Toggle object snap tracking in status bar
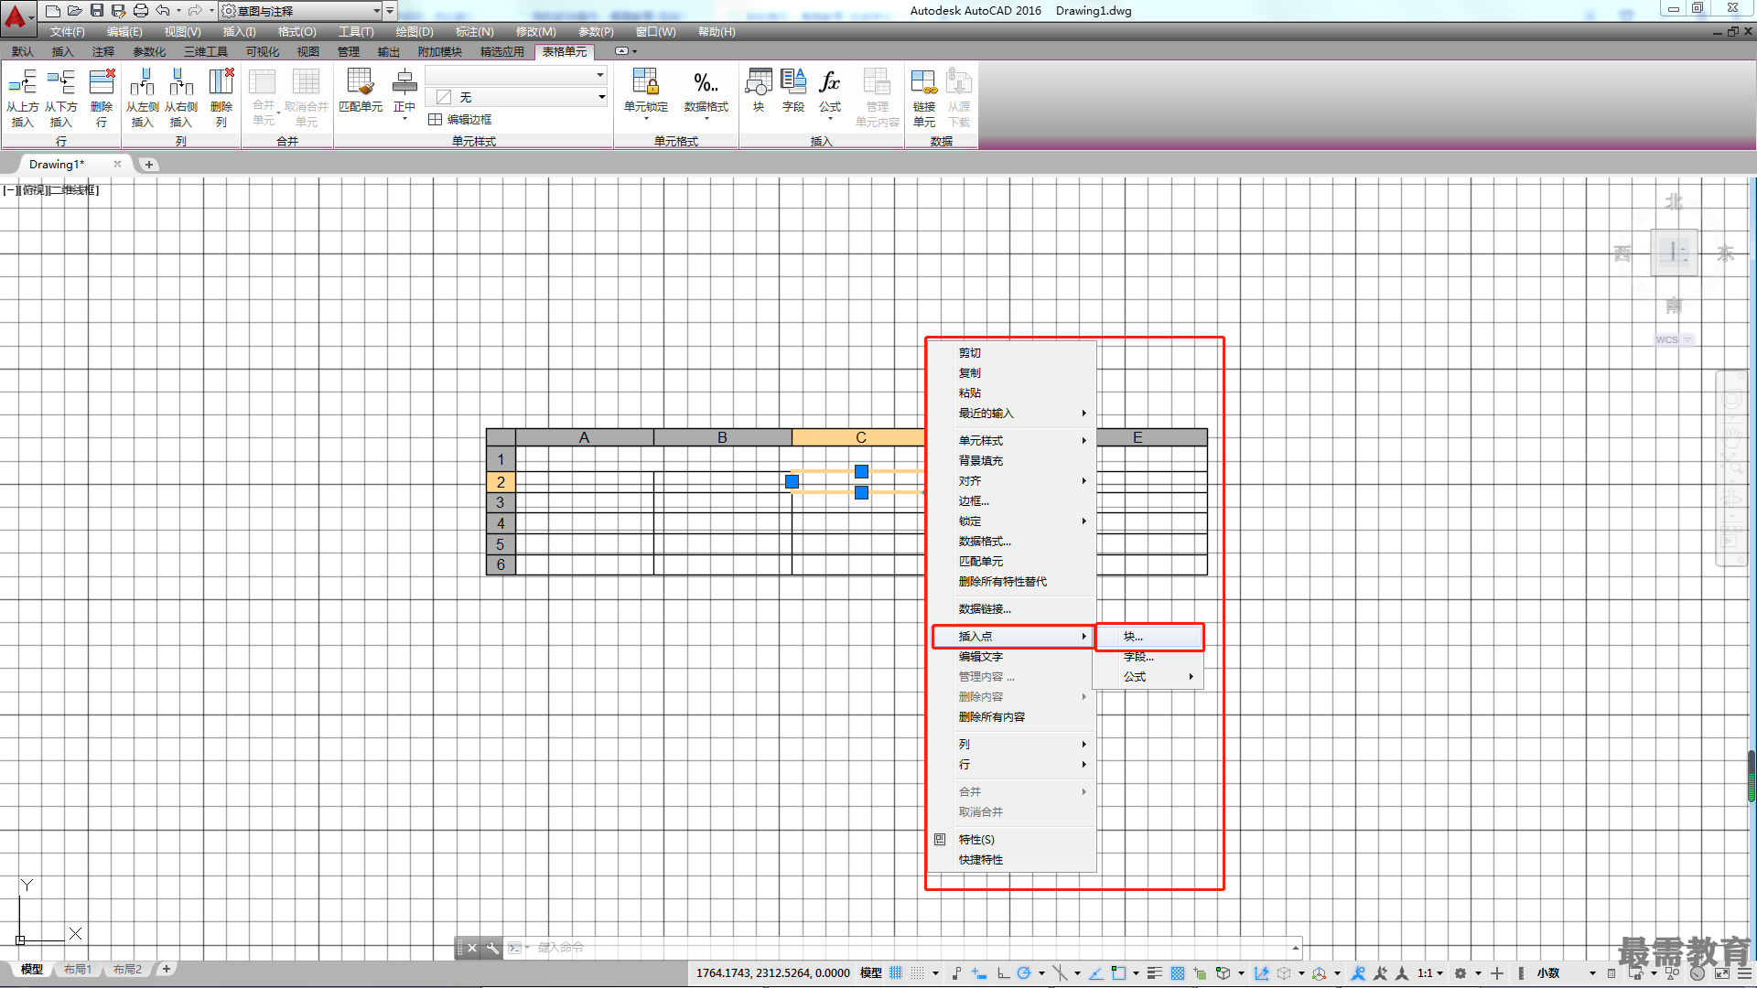 [x=1096, y=973]
